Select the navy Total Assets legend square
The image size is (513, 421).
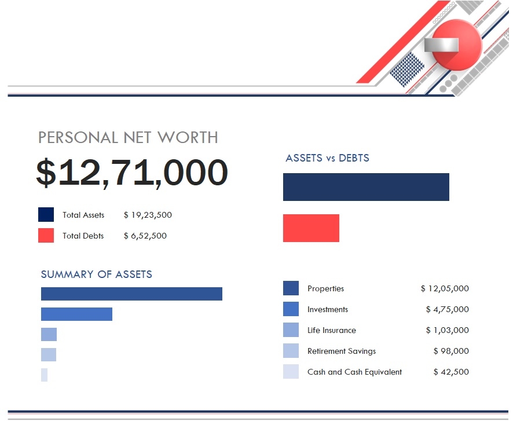[x=45, y=215]
